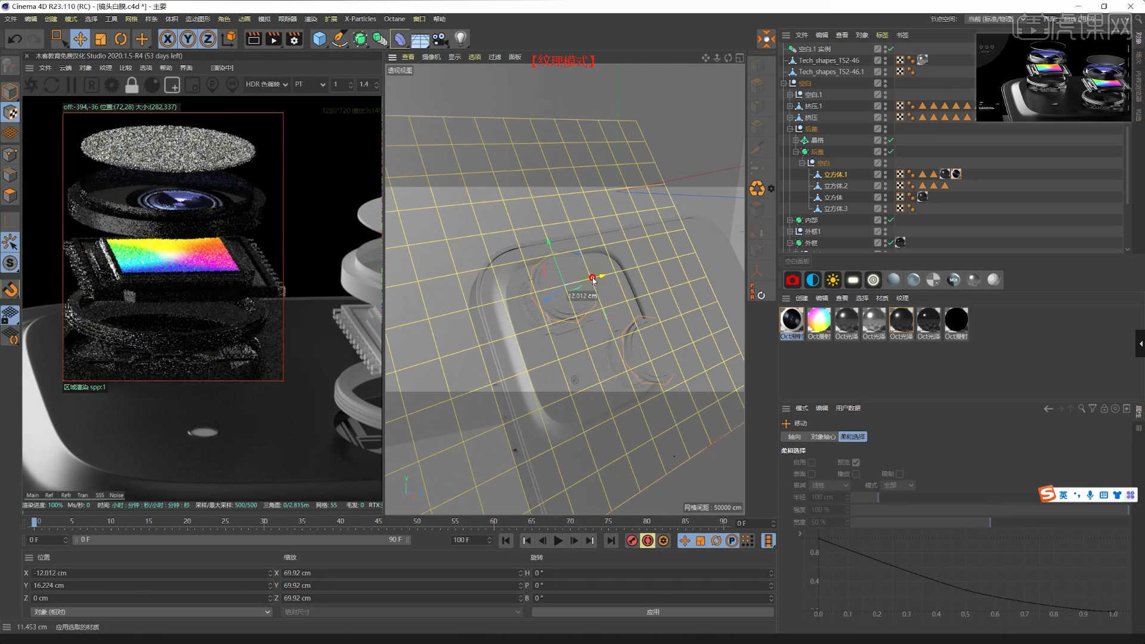Viewport: 1145px width, 644px height.
Task: Select the Scale tool
Action: coord(101,39)
